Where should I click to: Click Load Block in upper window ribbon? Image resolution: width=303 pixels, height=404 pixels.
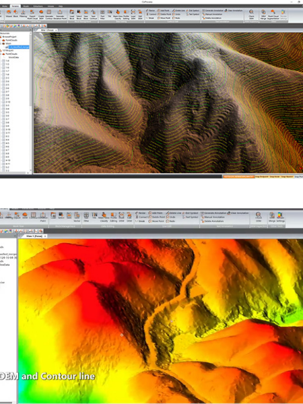pos(71,14)
